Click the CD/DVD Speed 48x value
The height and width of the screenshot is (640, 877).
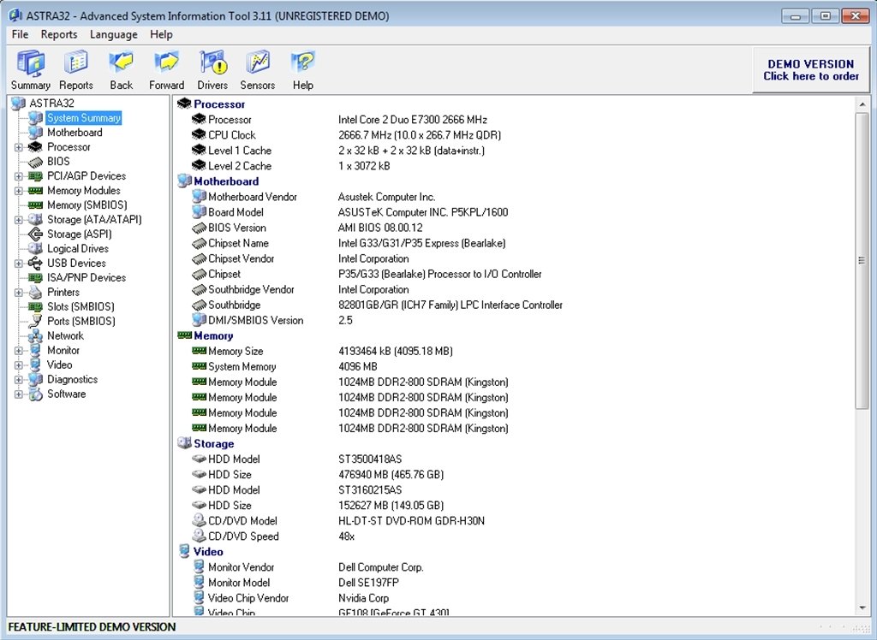pyautogui.click(x=346, y=536)
